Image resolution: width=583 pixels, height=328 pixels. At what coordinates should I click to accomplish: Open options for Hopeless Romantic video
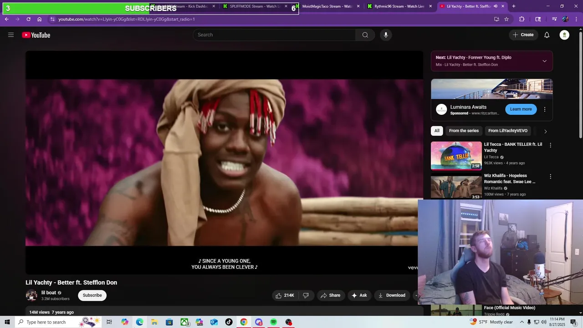coord(550,176)
